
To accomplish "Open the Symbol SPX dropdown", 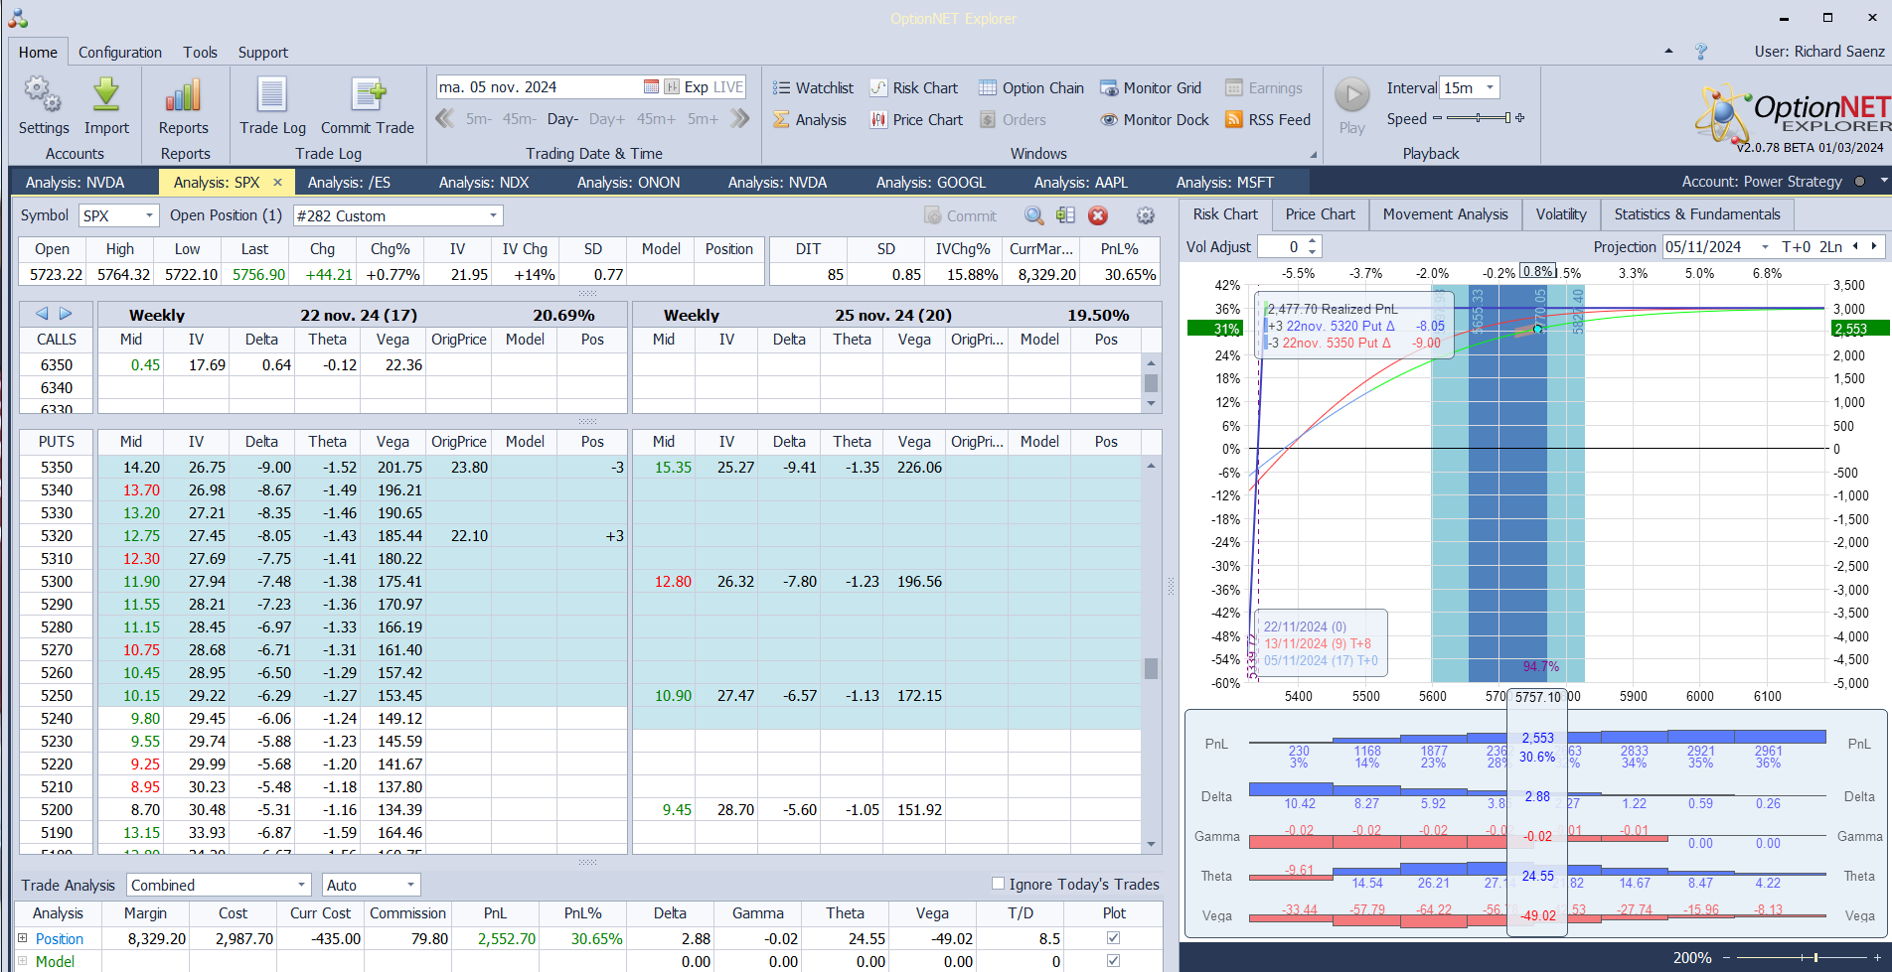I will pyautogui.click(x=149, y=215).
